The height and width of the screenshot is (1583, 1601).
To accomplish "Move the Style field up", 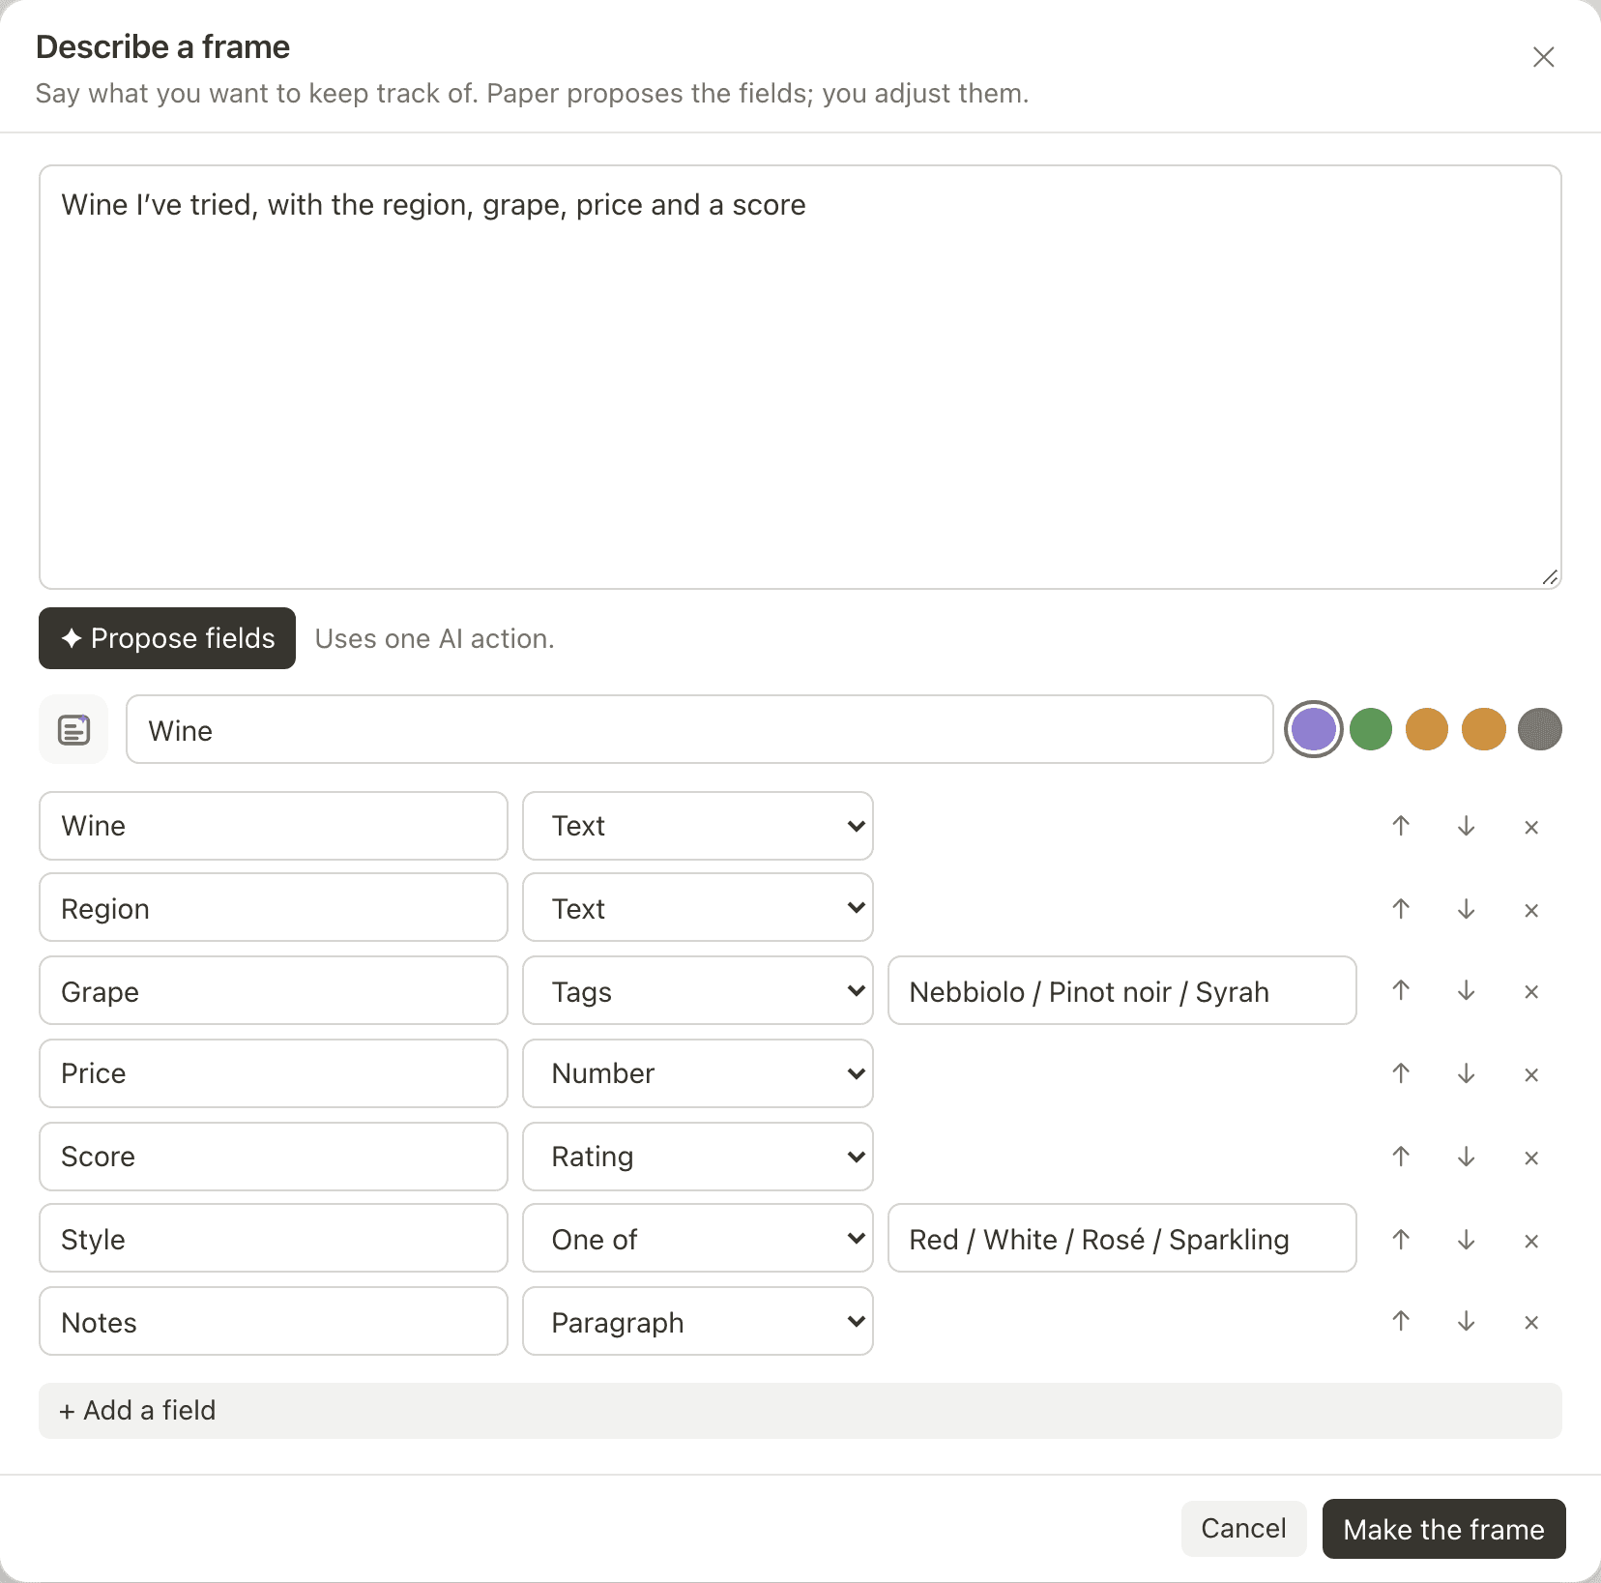I will (1401, 1240).
